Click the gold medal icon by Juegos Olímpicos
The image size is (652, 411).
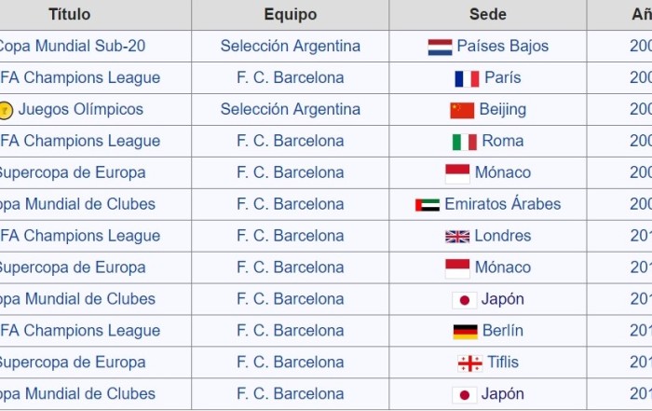6,110
